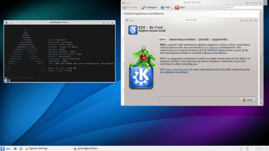Click the panel edge cashew button
269x151 pixels.
pos(267,149)
